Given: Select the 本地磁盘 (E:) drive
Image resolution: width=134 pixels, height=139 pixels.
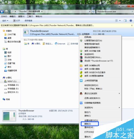Looking at the screenshot, I should (12, 89).
